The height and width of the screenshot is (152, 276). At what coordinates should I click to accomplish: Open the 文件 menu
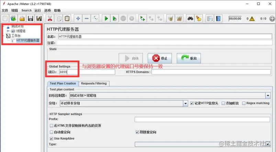[x=5, y=11]
